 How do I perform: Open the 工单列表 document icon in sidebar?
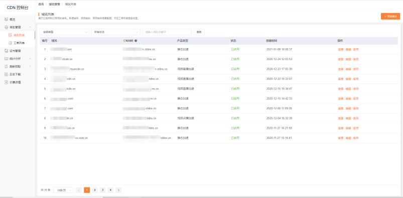10,43
